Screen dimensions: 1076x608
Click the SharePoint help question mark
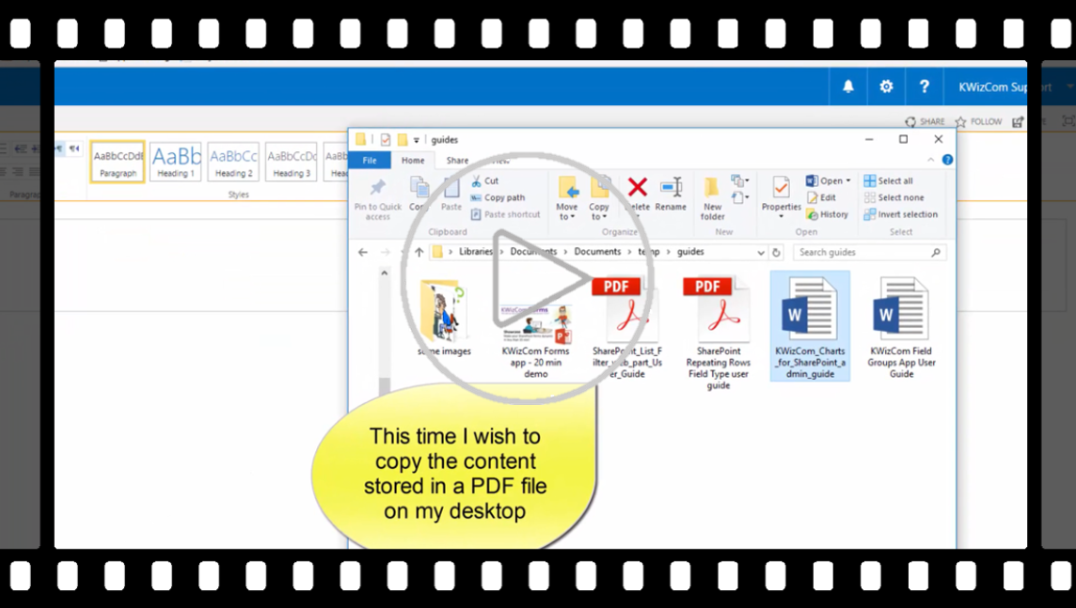[x=924, y=86]
